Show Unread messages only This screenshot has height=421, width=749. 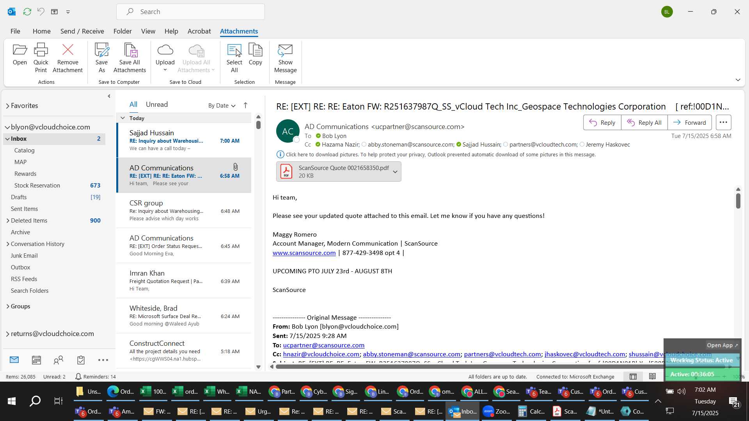(x=156, y=104)
